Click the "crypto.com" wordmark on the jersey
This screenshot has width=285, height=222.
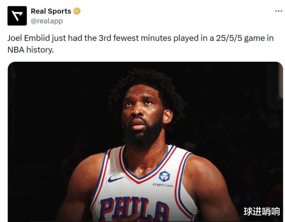[x=163, y=185]
